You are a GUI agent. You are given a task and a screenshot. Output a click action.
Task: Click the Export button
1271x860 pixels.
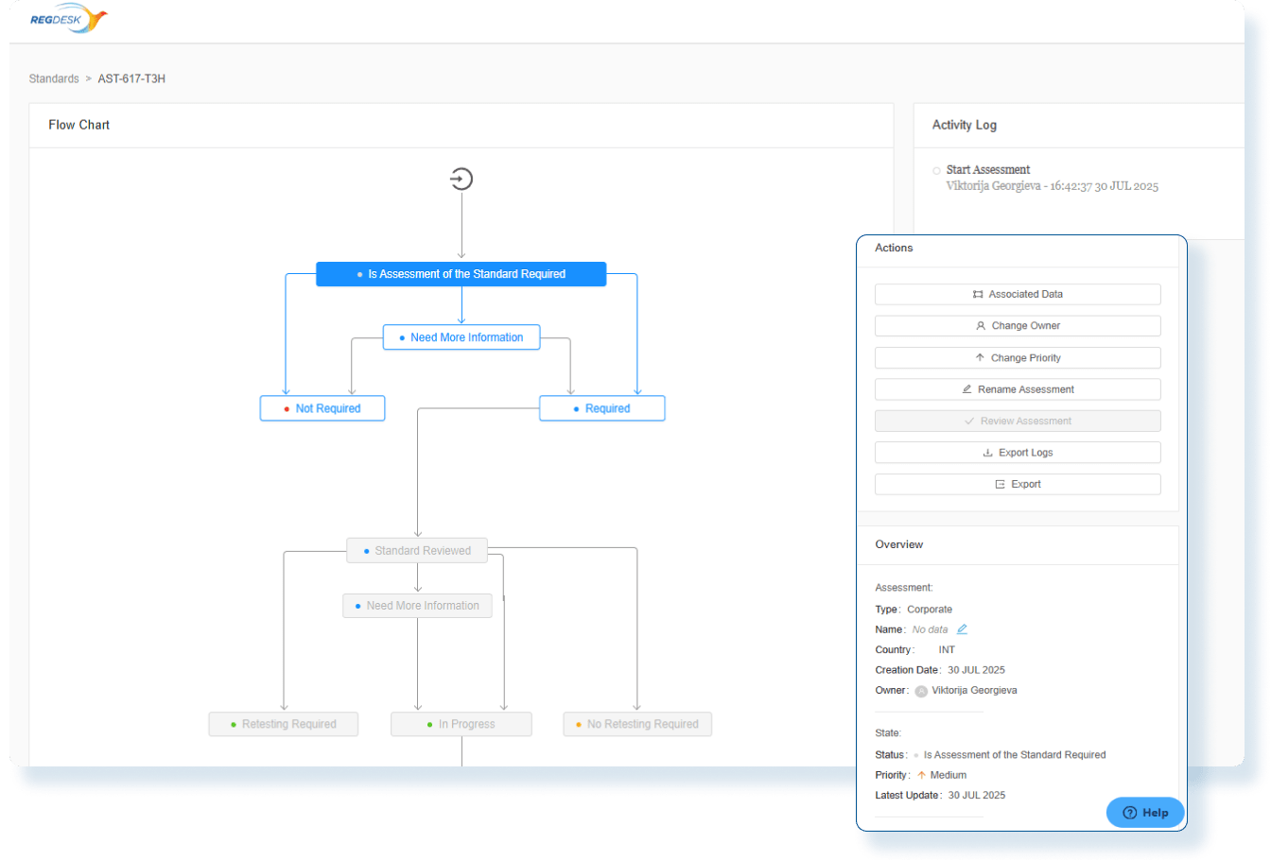pos(1017,484)
